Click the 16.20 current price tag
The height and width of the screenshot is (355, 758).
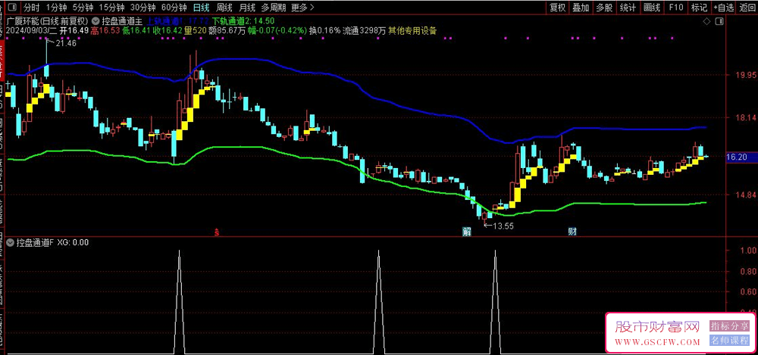[x=737, y=157]
